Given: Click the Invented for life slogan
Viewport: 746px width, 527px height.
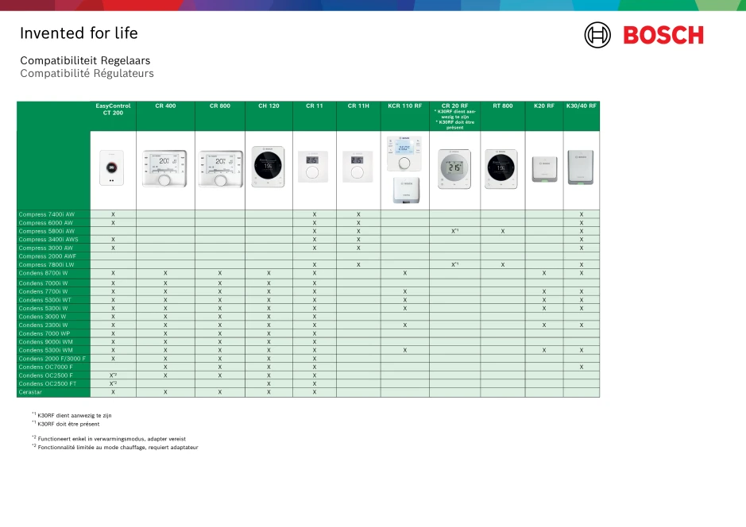Looking at the screenshot, I should pos(79,33).
